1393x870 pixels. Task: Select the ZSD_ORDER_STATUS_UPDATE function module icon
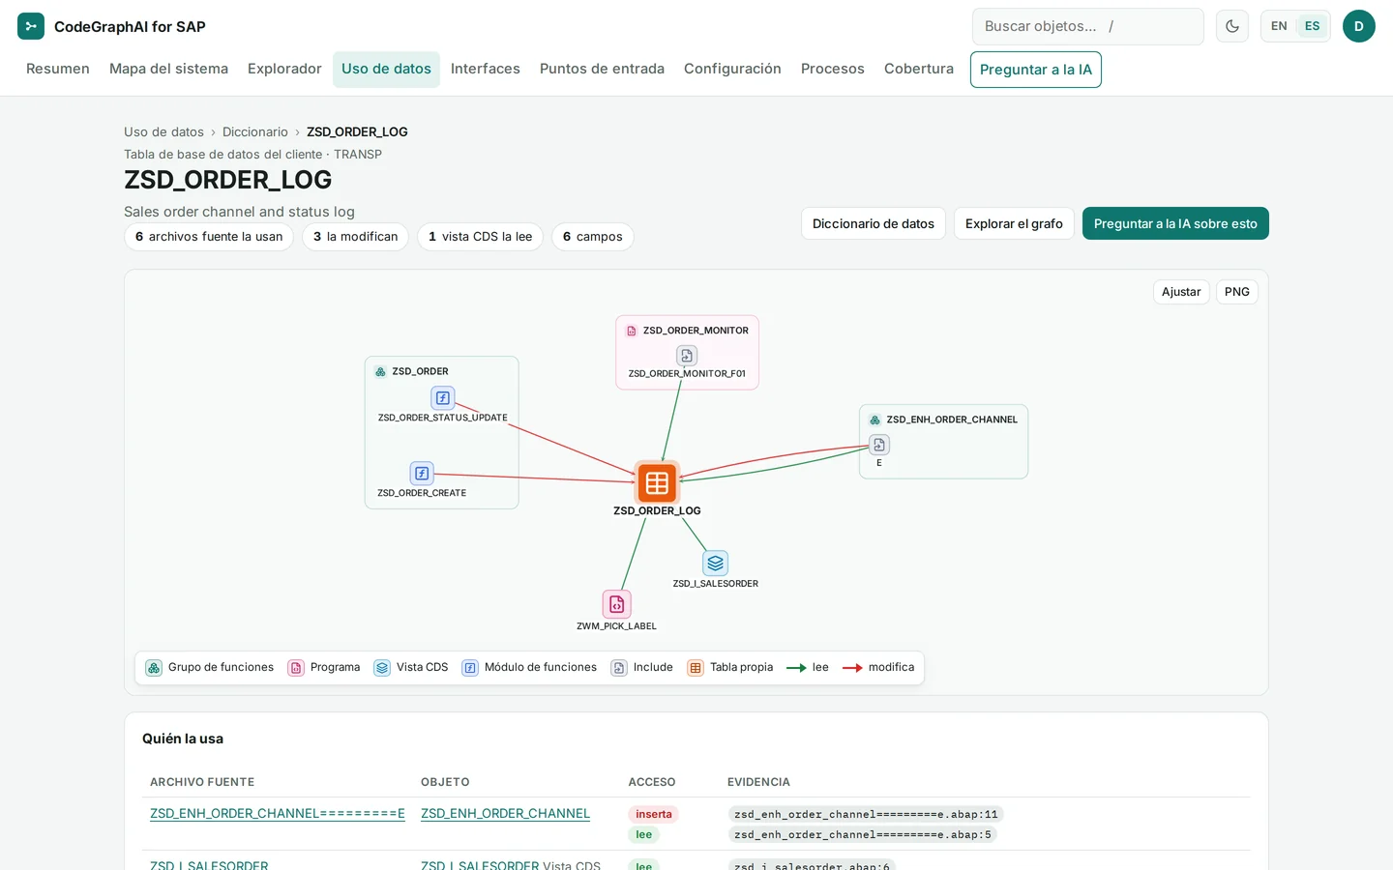(442, 397)
